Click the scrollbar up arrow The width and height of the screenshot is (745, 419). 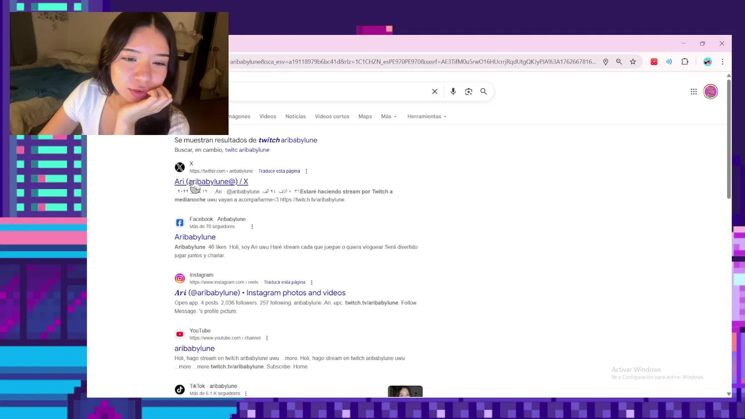tap(729, 76)
